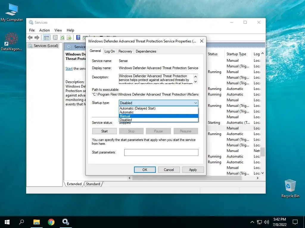305x228 pixels.
Task: Click the Net log-on cell in list
Action: [257, 151]
